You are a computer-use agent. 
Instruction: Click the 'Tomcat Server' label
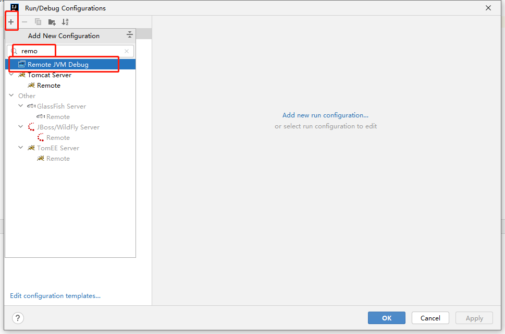[x=50, y=75]
